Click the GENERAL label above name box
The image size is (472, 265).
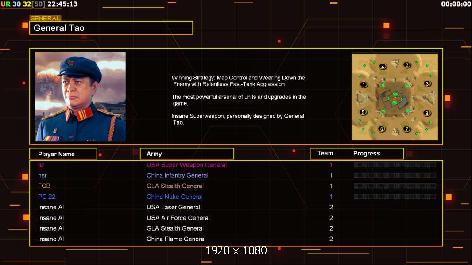point(45,18)
